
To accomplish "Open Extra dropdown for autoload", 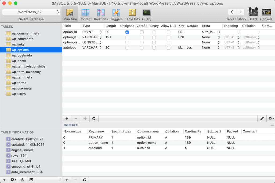I will click(x=219, y=48).
